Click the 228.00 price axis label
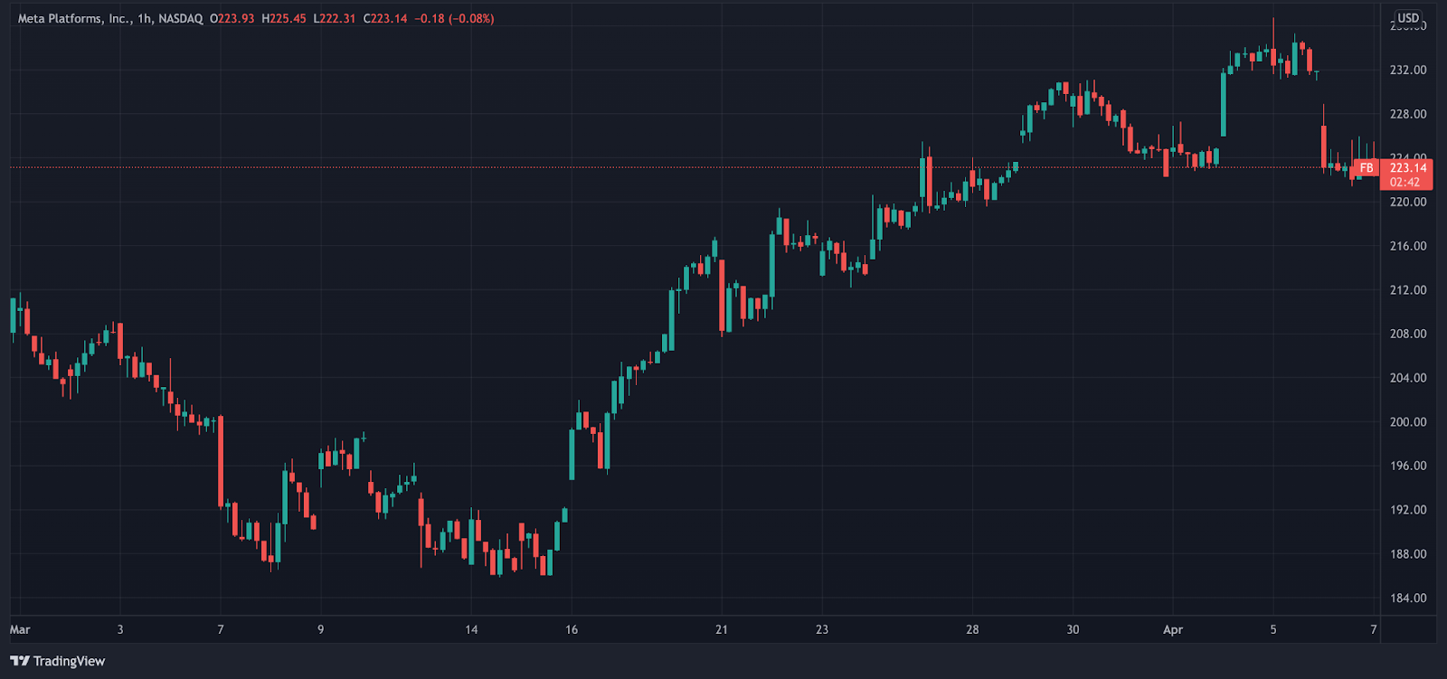 point(1408,114)
